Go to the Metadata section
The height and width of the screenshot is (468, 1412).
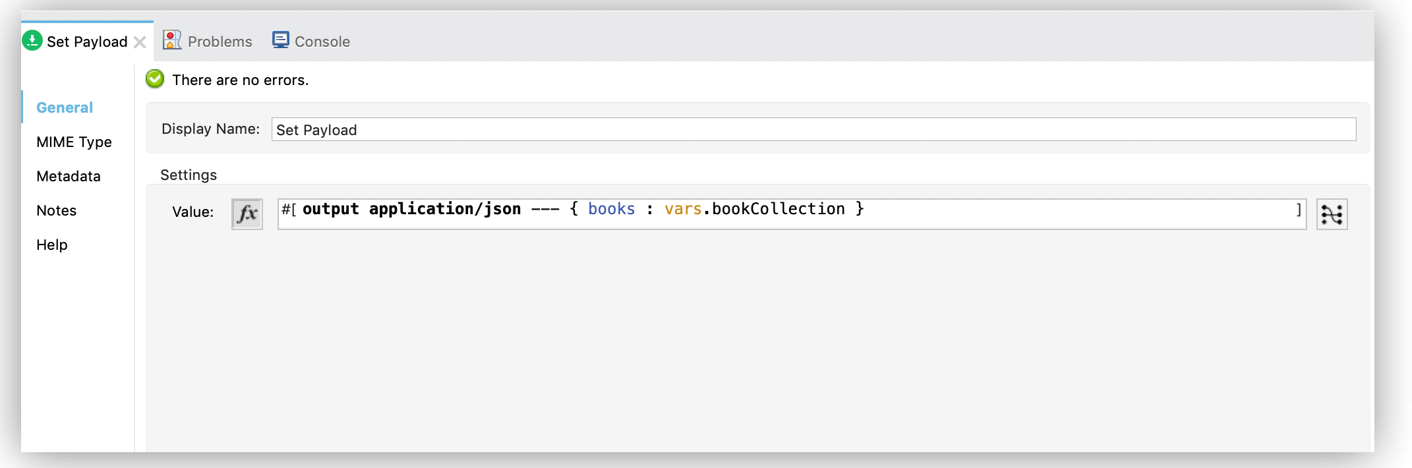click(x=69, y=176)
